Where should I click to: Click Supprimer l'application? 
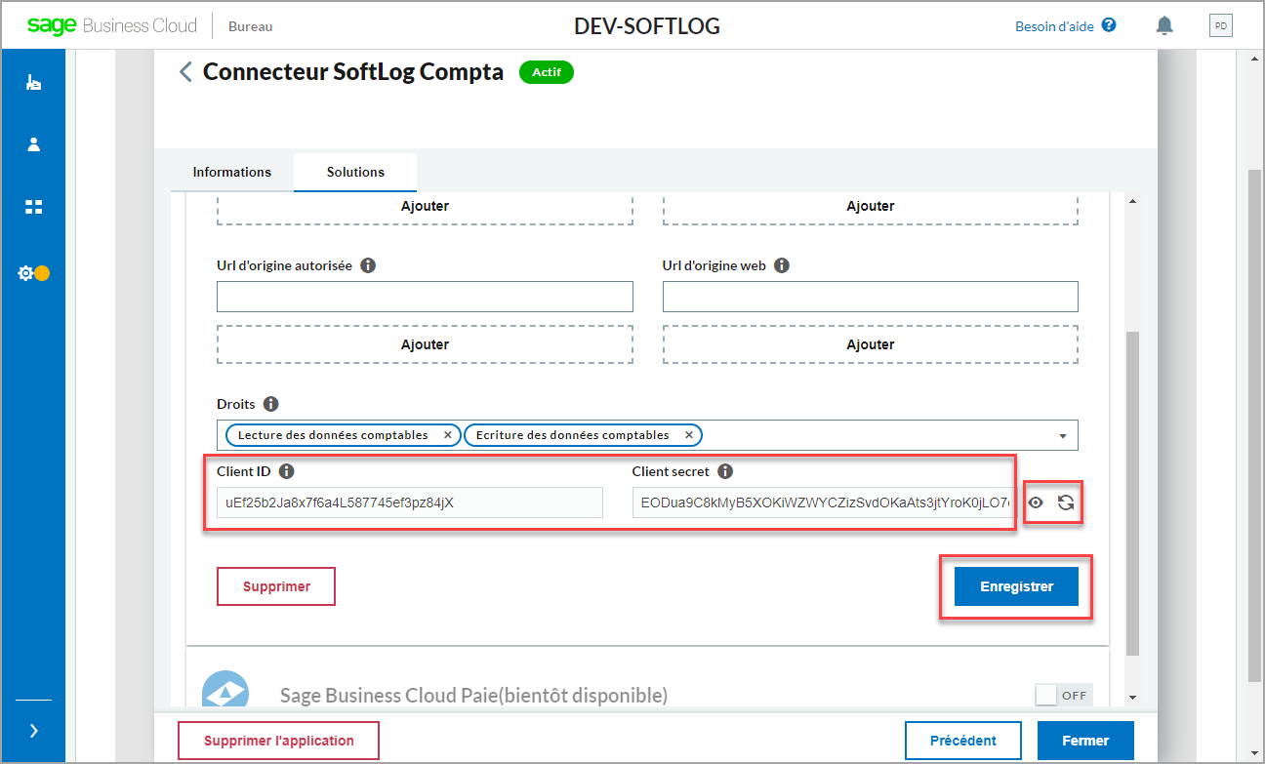278,741
